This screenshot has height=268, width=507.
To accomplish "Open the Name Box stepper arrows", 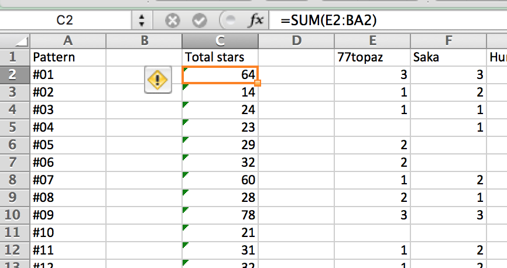I will coord(142,20).
